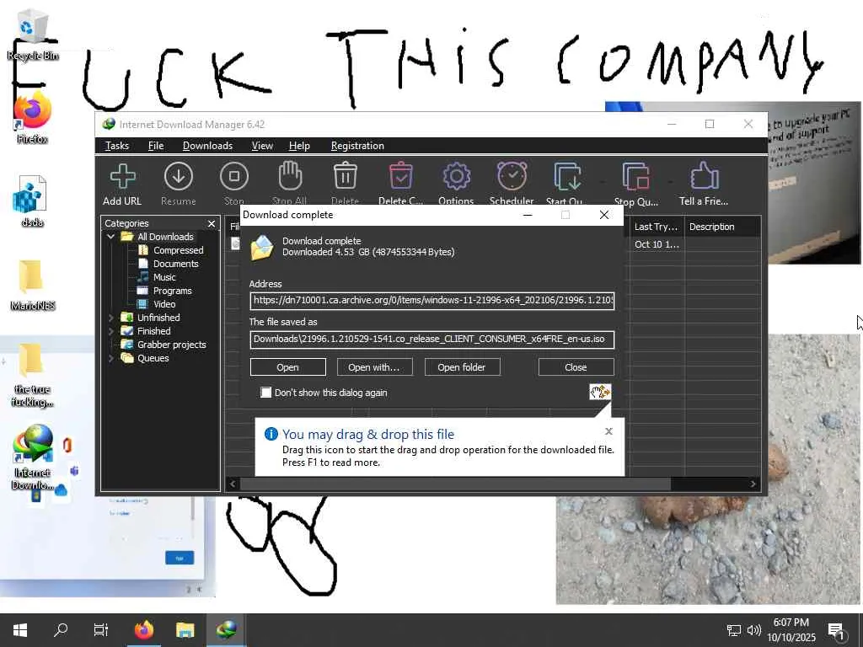Expand the Unfinished category
Viewport: 863px width, 647px height.
coord(110,318)
